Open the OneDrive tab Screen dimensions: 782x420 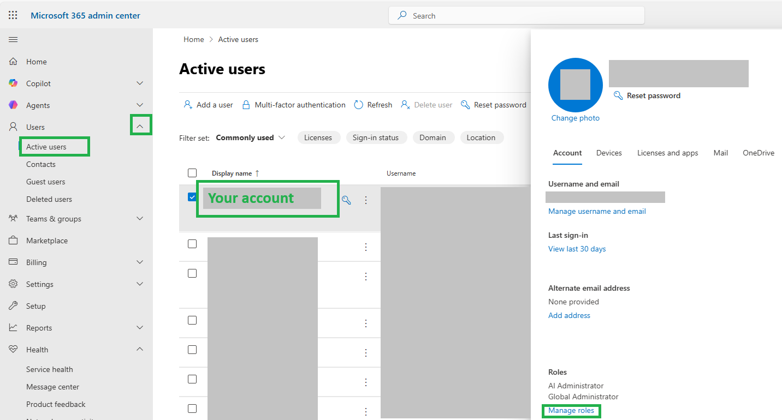[759, 153]
